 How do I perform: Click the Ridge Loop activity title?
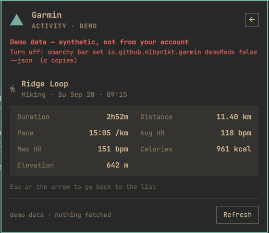45,84
